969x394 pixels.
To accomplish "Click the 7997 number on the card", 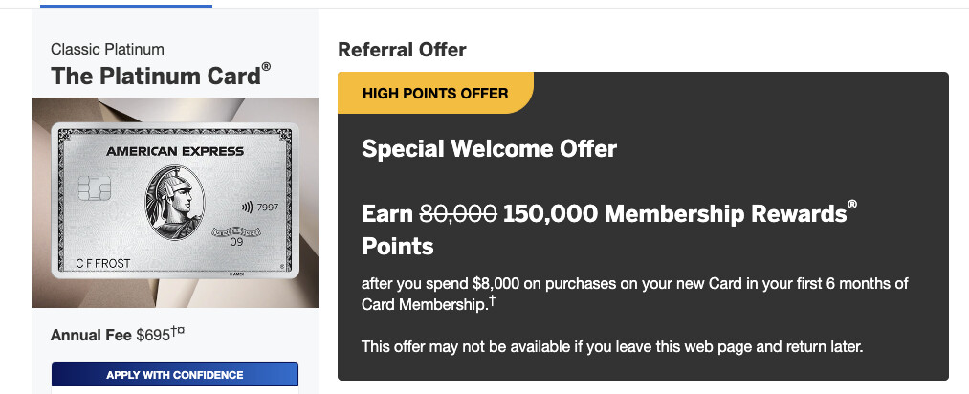I will (x=268, y=207).
